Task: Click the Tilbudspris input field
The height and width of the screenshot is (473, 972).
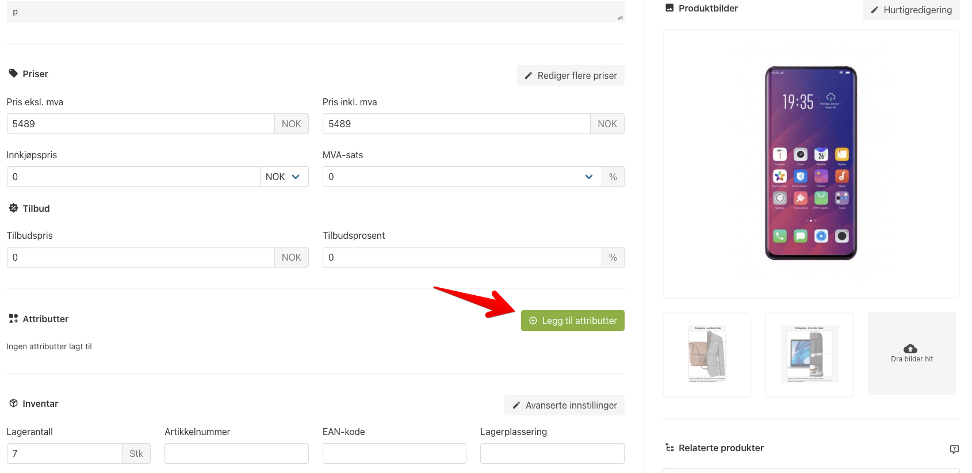Action: 140,257
